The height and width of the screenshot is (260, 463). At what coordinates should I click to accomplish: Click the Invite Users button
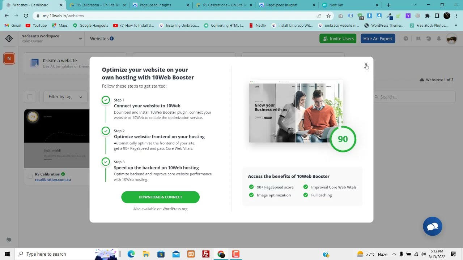click(x=338, y=39)
